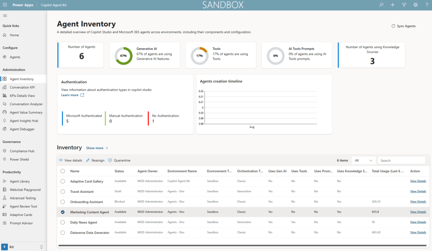The image size is (432, 251).
Task: Deselect the checked Marketing Content Agent row
Action: point(63,212)
